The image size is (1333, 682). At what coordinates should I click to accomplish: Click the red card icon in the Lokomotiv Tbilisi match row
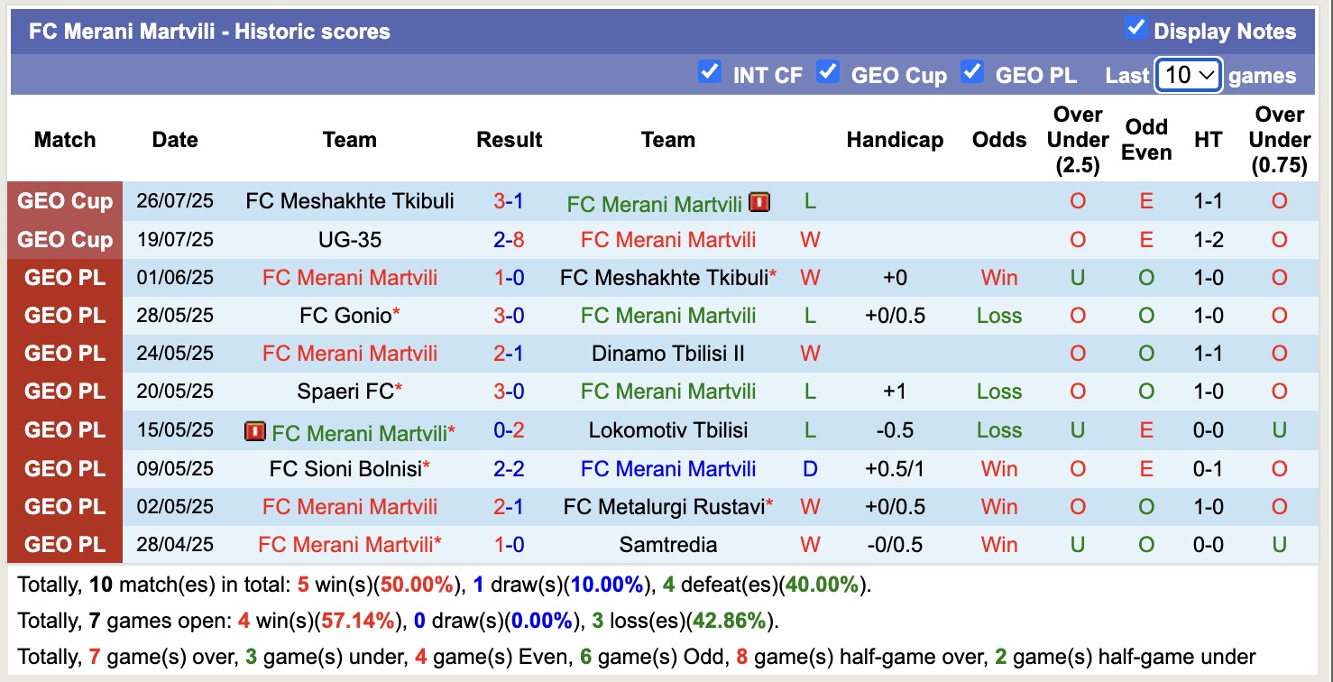click(x=255, y=431)
